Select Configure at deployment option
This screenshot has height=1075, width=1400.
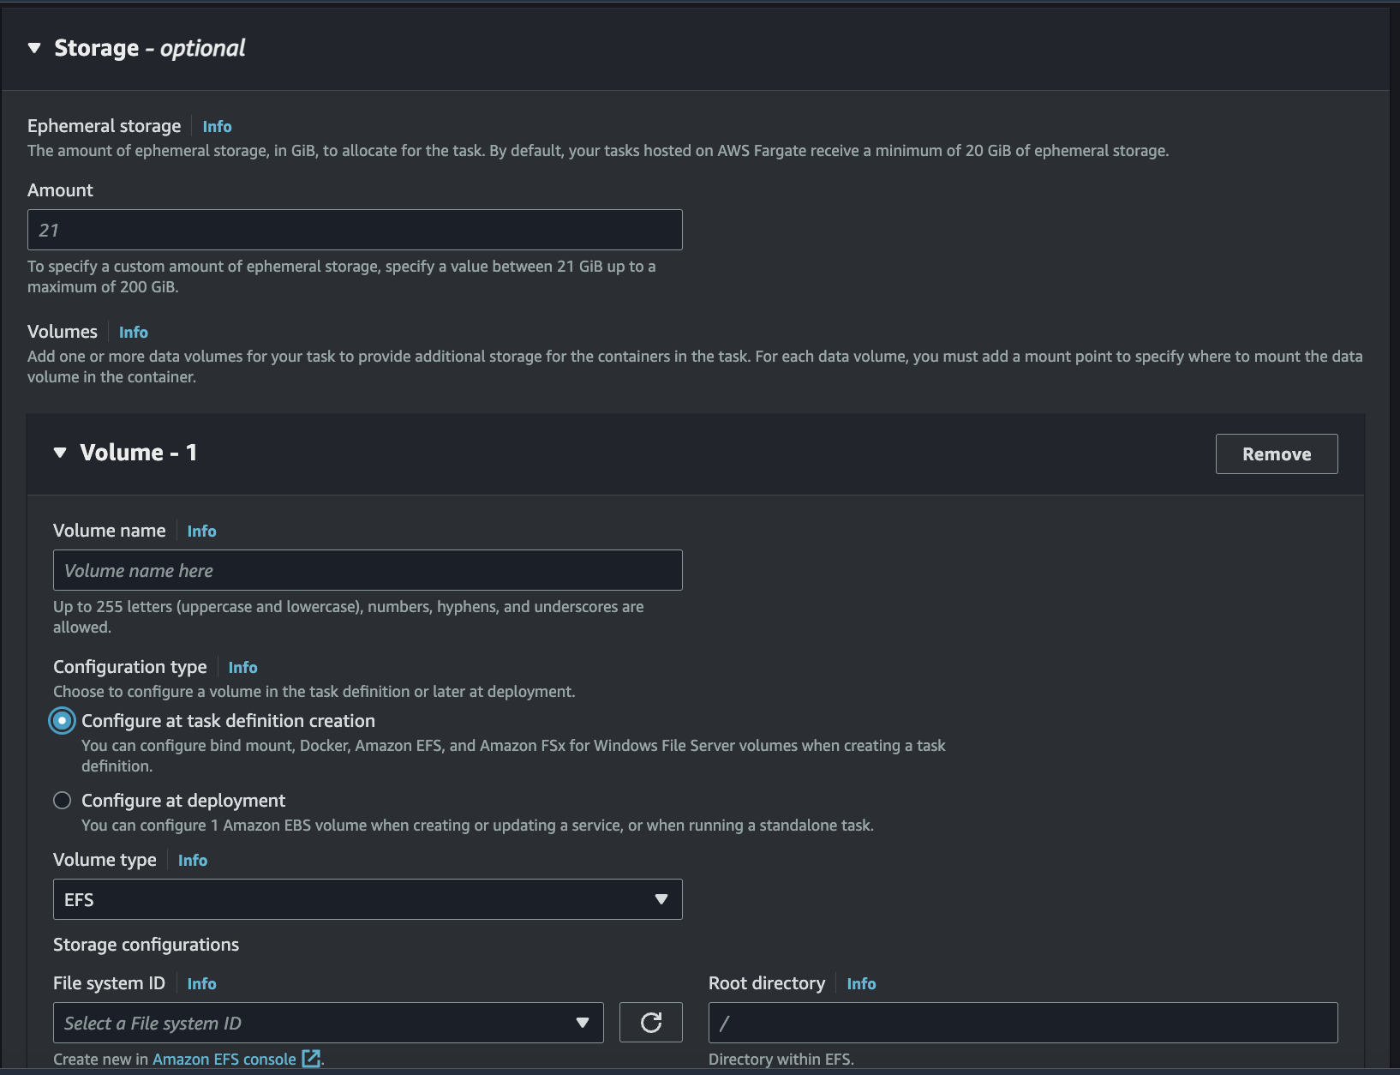click(62, 800)
